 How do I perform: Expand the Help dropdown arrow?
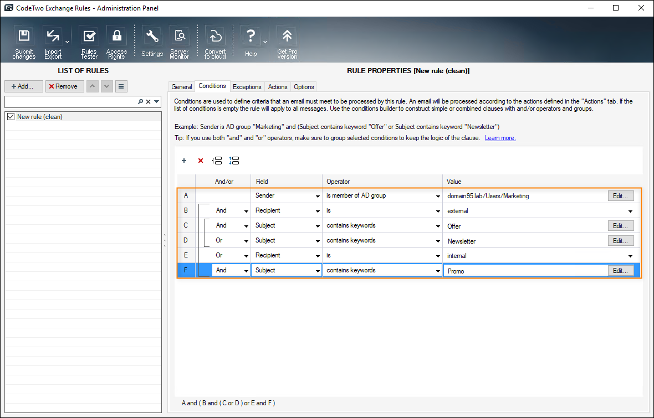click(265, 42)
